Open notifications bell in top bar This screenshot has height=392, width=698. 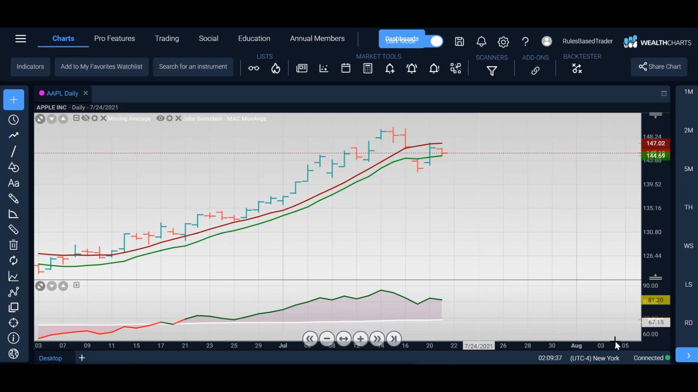point(481,41)
